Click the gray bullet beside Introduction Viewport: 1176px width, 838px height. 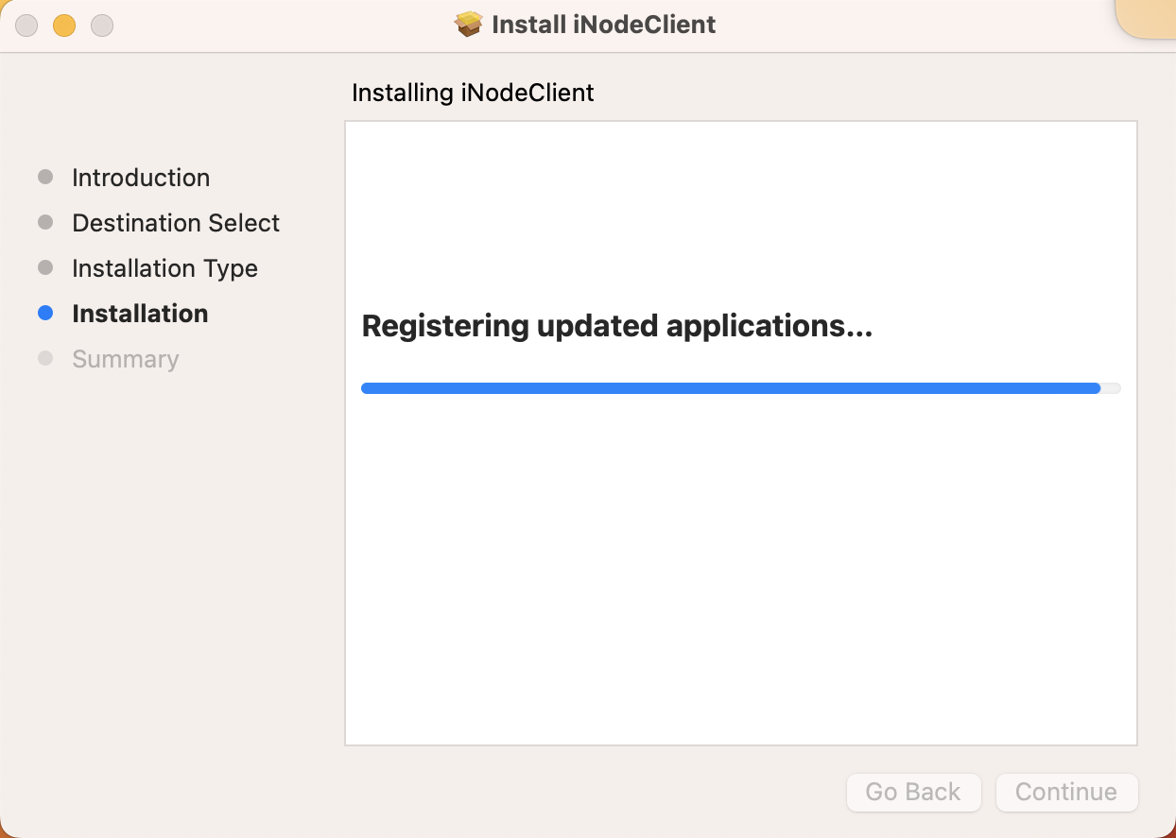click(45, 177)
